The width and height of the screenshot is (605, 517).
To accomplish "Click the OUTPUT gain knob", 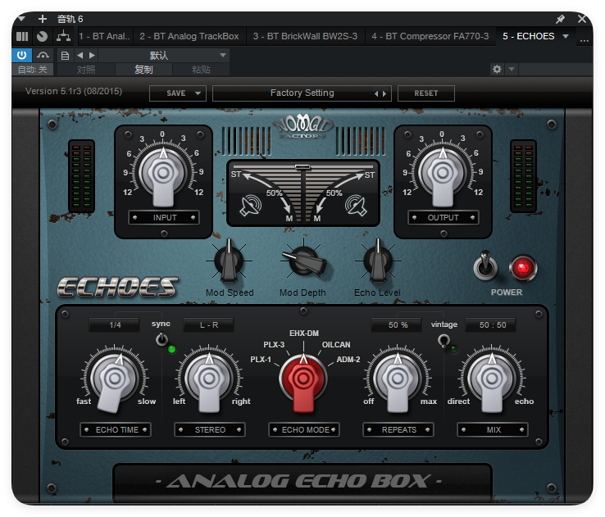I will point(443,175).
